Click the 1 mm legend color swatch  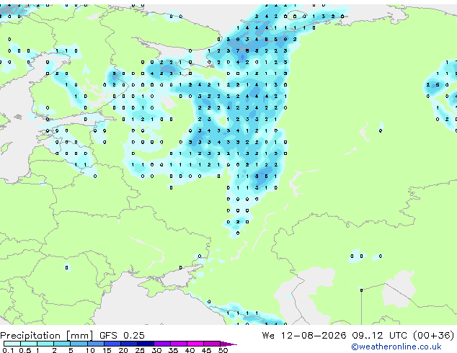[45, 344]
